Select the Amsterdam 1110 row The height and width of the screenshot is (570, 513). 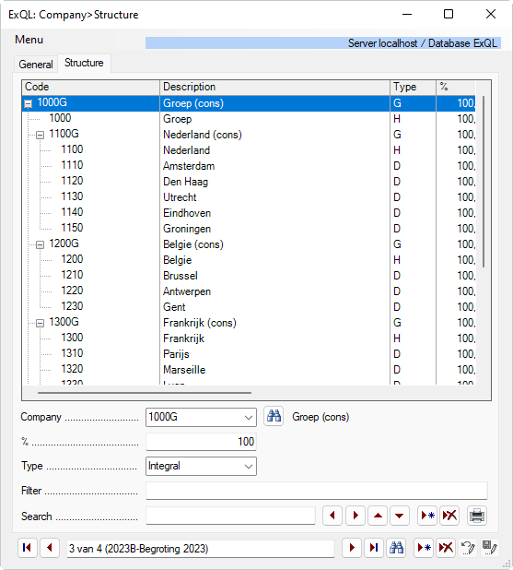(x=249, y=166)
